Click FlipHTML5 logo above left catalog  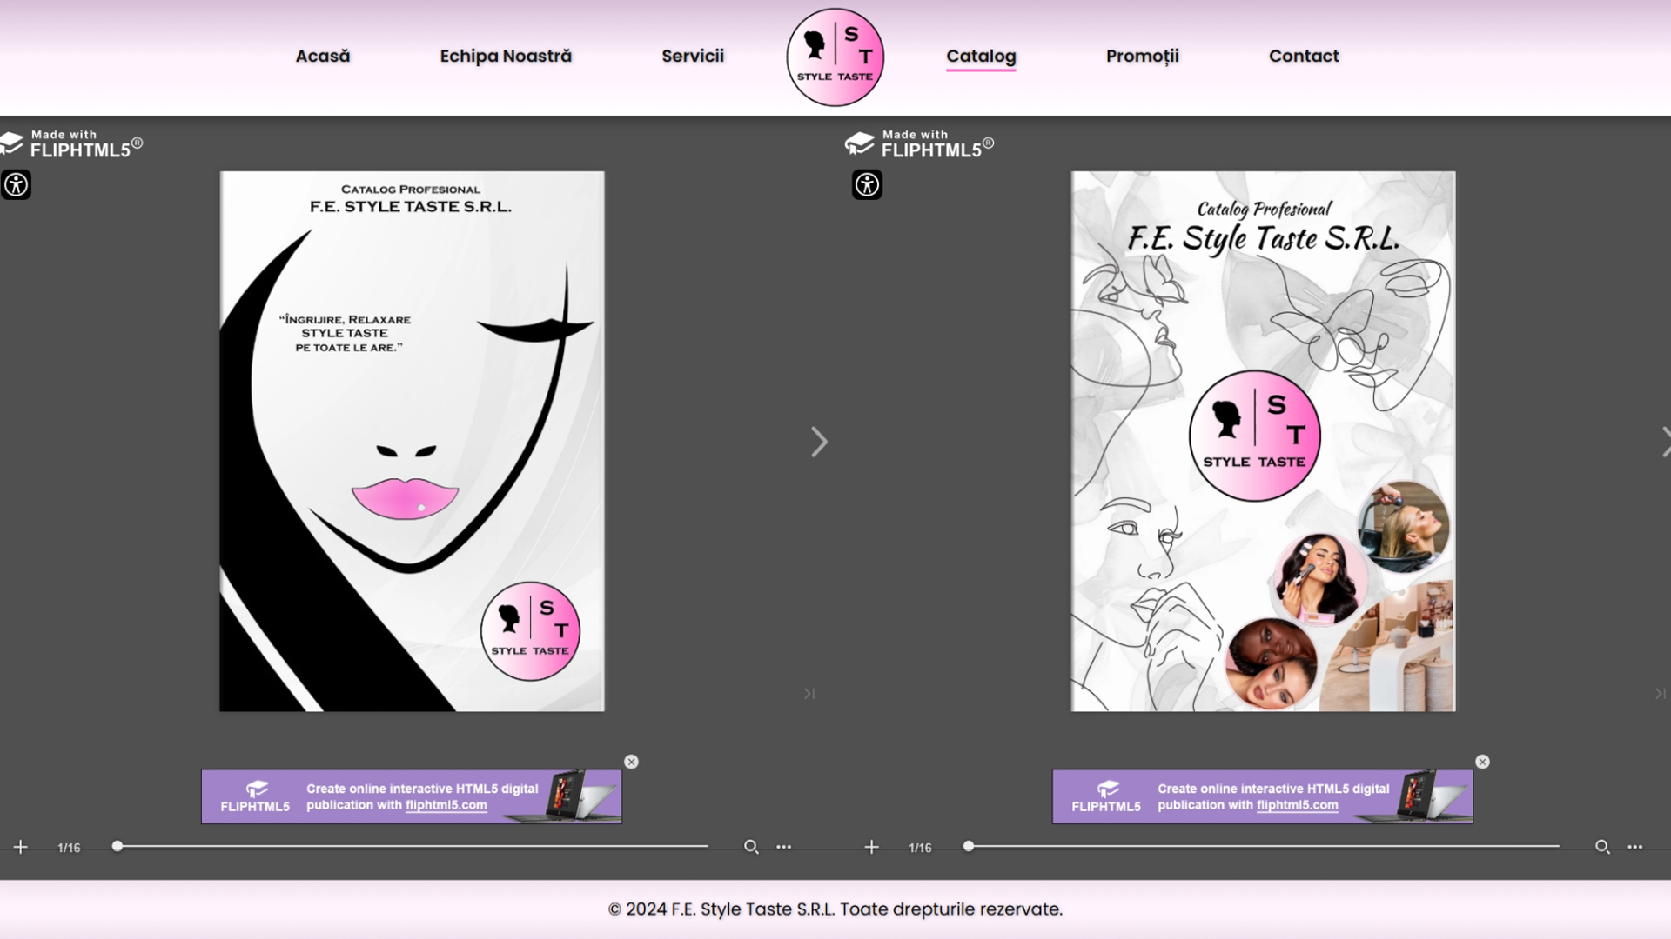71,144
